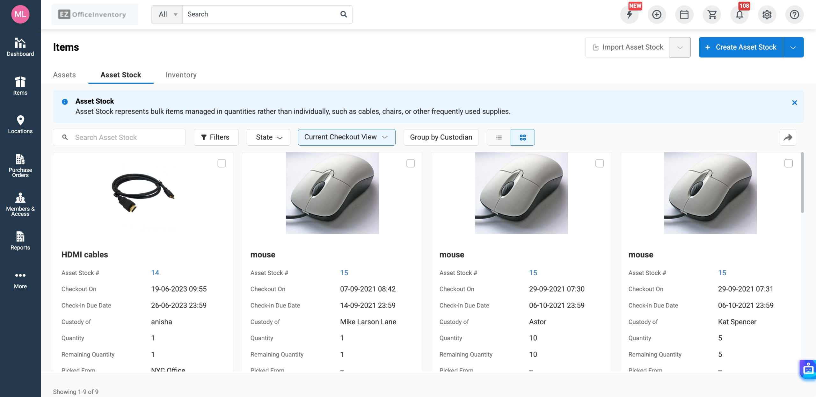Check the Kat Spencer mouse card checkbox
Viewport: 816px width, 397px height.
[x=788, y=163]
